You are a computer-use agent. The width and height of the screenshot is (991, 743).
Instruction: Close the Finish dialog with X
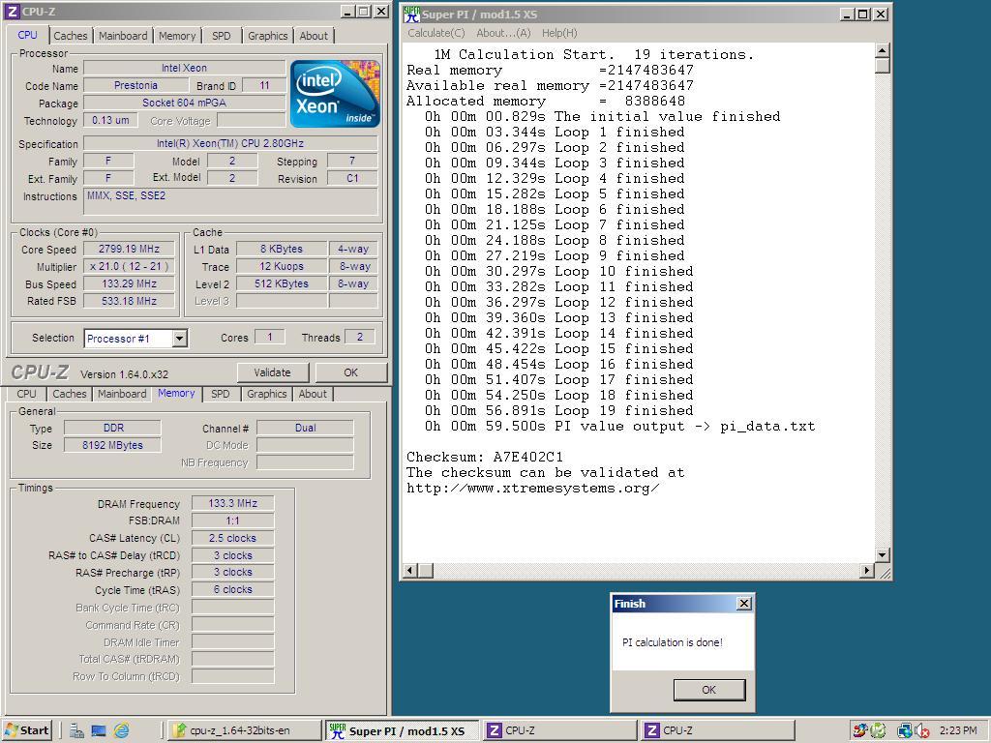(x=744, y=604)
